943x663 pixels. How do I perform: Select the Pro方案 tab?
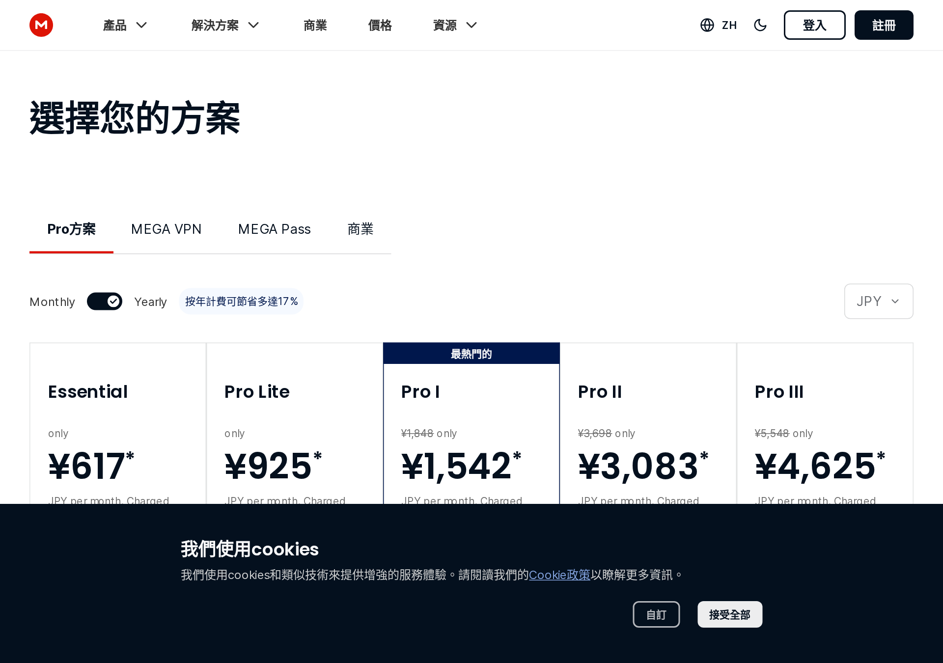point(71,229)
